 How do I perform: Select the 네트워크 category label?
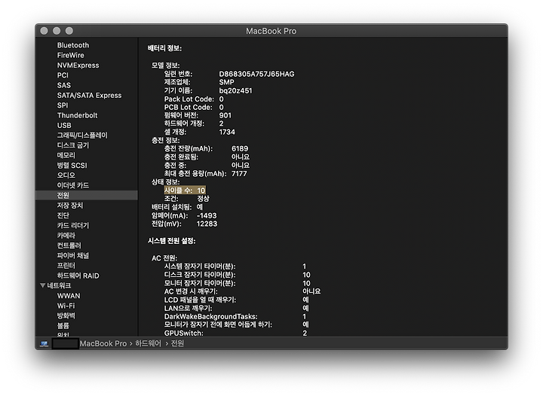coord(59,285)
